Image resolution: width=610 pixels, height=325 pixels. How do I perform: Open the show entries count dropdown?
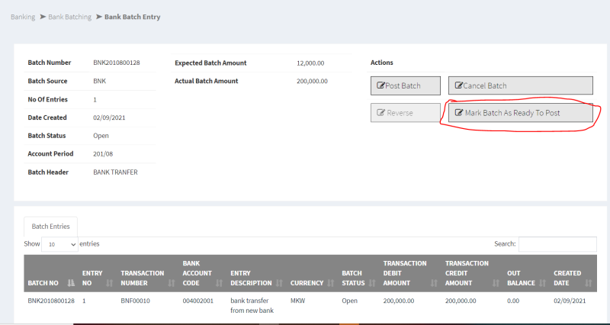(x=59, y=244)
